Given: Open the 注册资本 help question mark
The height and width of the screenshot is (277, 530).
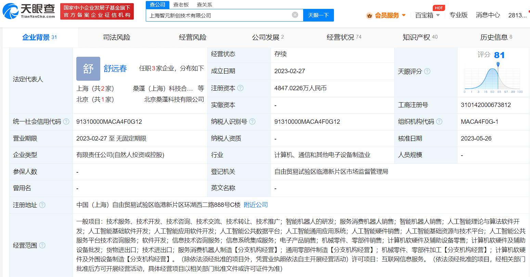Looking at the screenshot, I should [x=241, y=88].
